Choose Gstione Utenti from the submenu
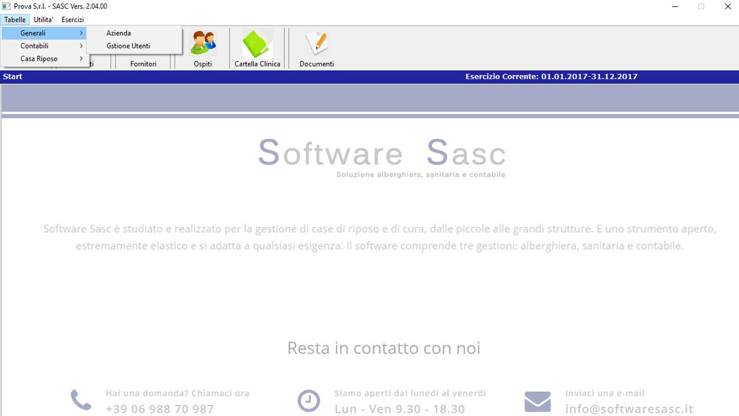Image resolution: width=739 pixels, height=416 pixels. point(128,46)
